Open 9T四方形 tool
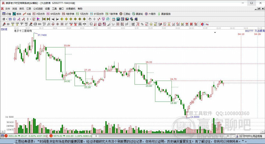265x144 pixels. pos(97,14)
